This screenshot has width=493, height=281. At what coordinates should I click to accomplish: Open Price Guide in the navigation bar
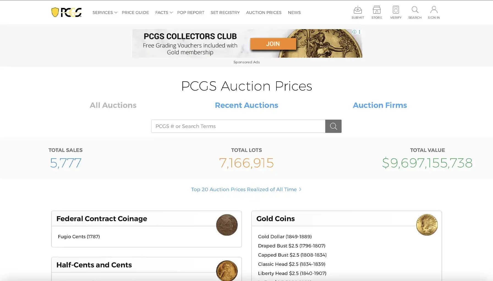(135, 13)
